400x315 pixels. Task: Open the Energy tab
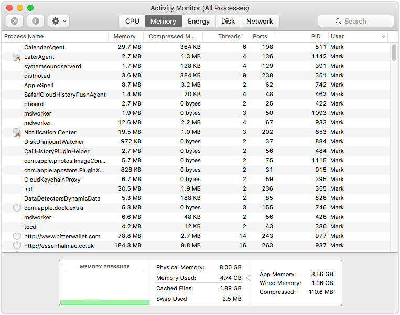click(199, 21)
